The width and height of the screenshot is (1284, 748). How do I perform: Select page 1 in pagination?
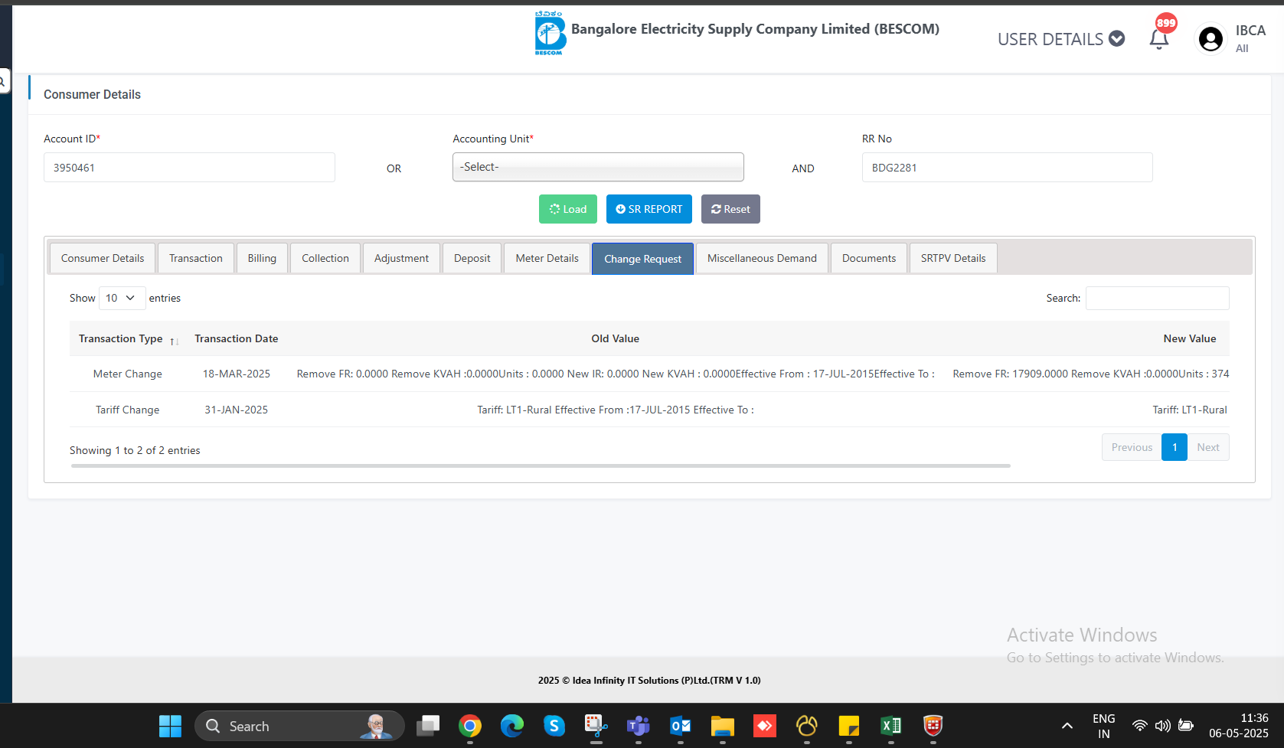1175,447
